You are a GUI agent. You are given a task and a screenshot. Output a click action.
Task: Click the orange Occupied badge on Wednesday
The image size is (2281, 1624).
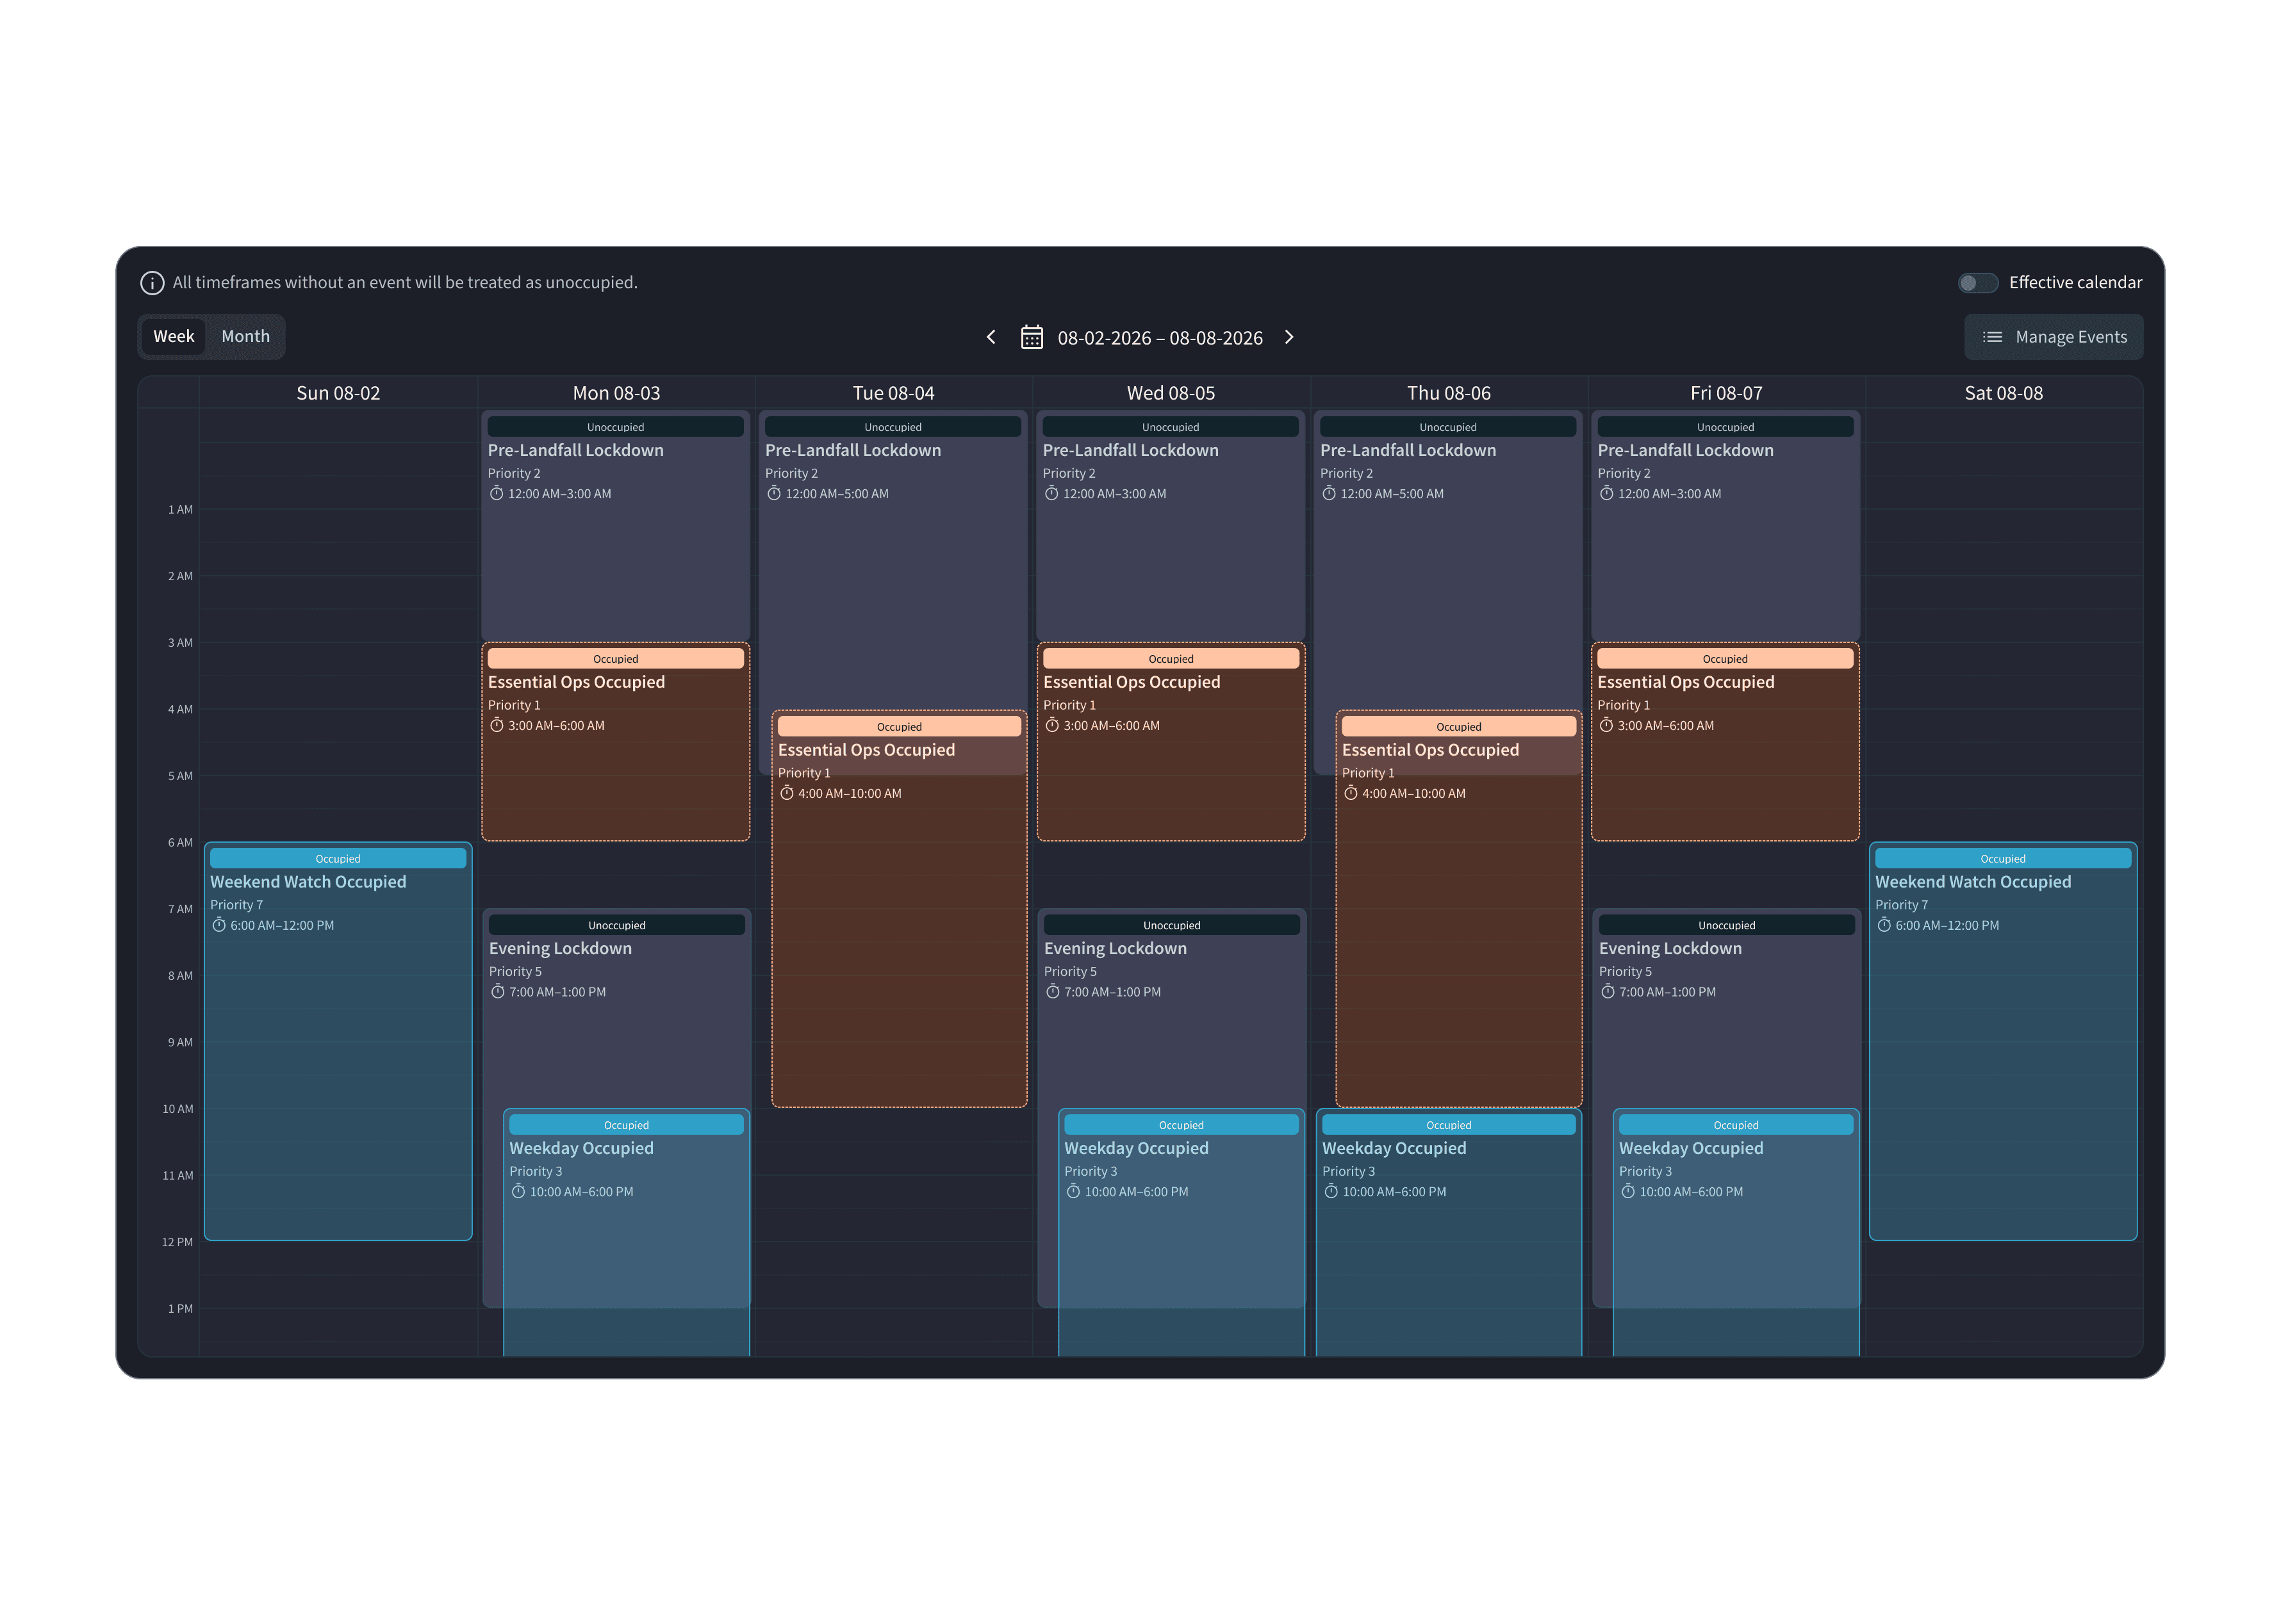(x=1171, y=659)
